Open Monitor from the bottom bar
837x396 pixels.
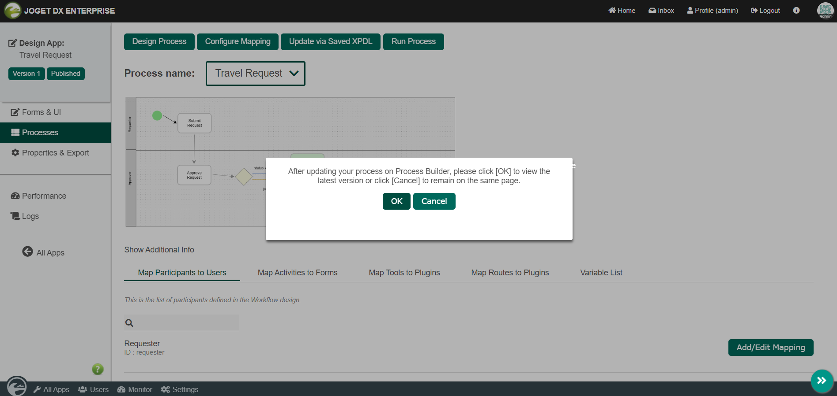(x=135, y=389)
